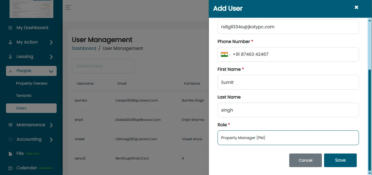Select the username cell vineet
The height and width of the screenshot is (175, 372).
pyautogui.click(x=80, y=139)
